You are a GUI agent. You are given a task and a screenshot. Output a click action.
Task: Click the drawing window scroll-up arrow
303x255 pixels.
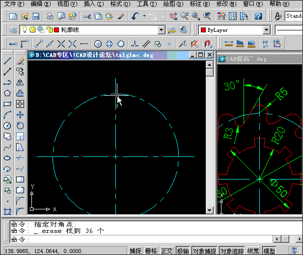[x=210, y=64]
